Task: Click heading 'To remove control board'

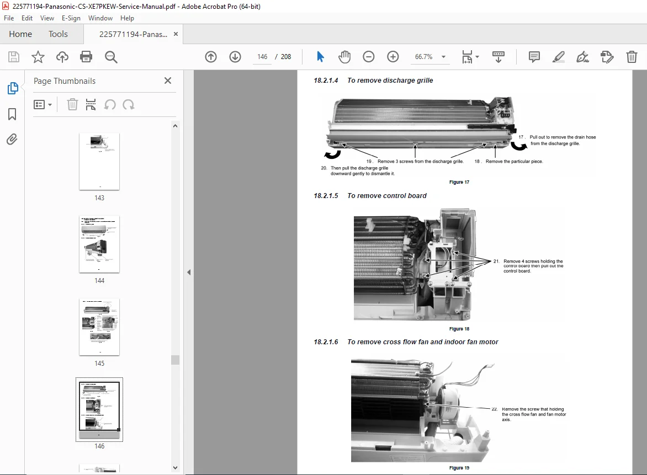Action: coord(386,196)
